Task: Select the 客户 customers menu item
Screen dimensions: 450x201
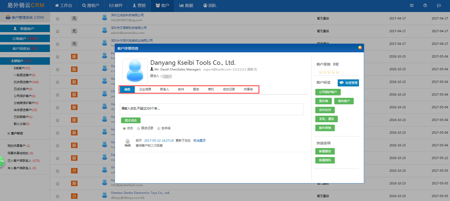Action: (162, 6)
